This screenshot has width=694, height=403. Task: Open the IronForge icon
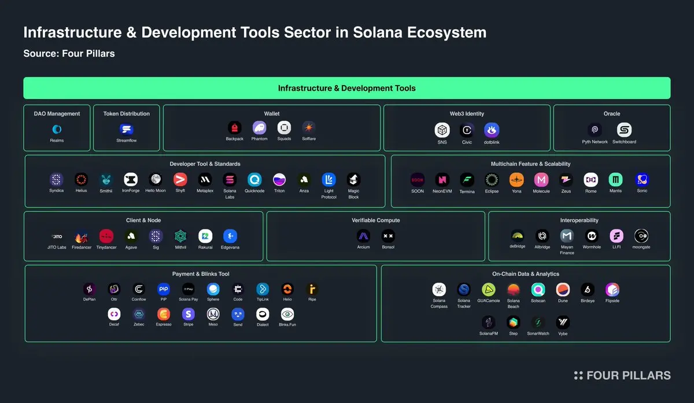(131, 179)
